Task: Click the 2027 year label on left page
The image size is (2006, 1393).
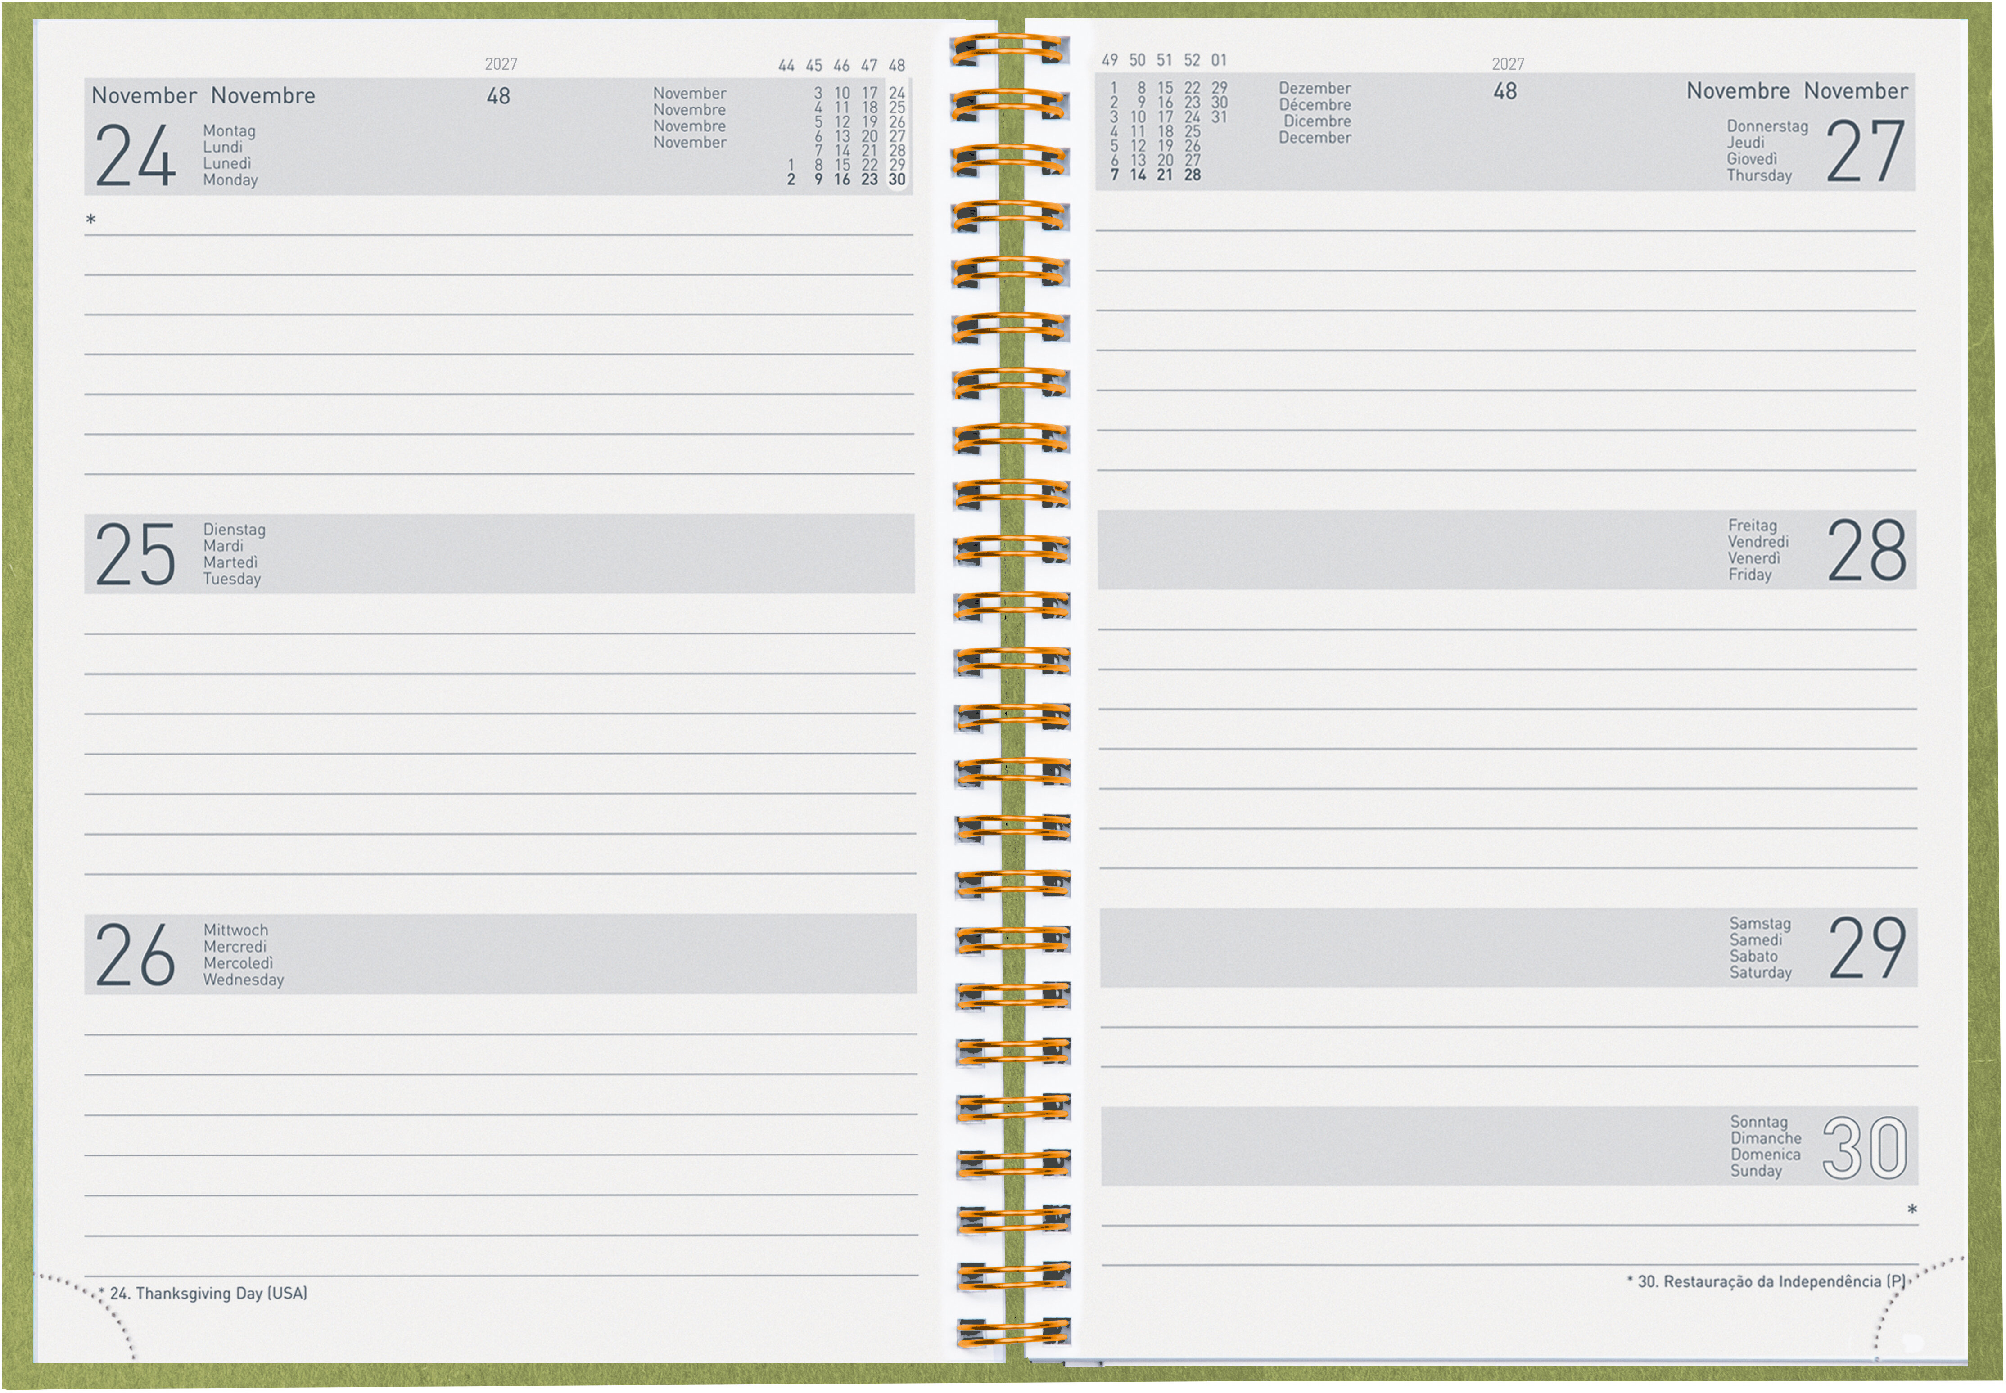Action: [x=501, y=64]
